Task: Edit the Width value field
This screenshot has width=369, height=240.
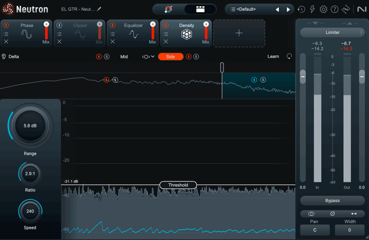Action: (349, 230)
